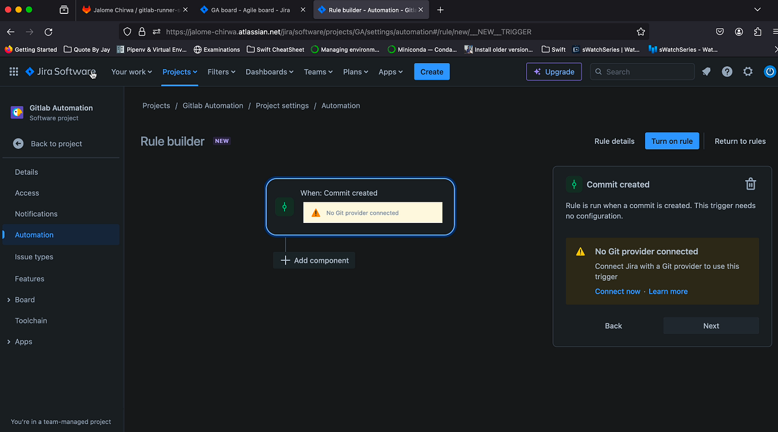Open the notifications bell icon
Image resolution: width=778 pixels, height=432 pixels.
point(706,72)
